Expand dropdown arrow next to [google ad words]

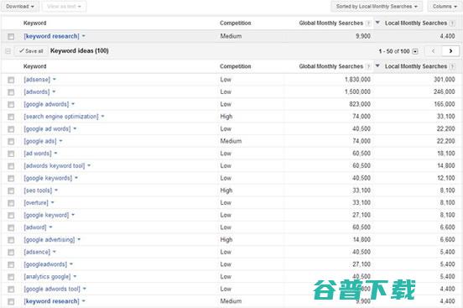[75, 128]
